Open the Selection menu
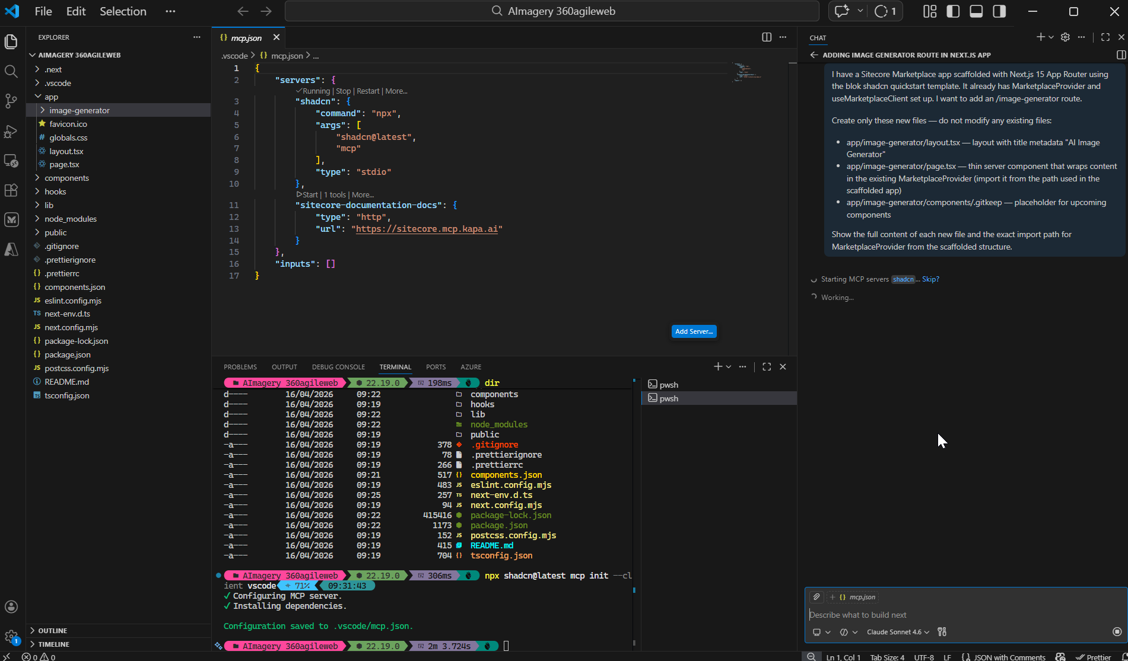1128x661 pixels. [123, 11]
